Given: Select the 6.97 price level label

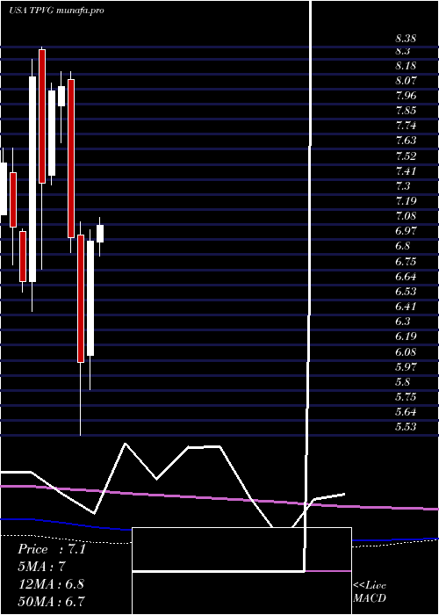Looking at the screenshot, I should pyautogui.click(x=406, y=230).
